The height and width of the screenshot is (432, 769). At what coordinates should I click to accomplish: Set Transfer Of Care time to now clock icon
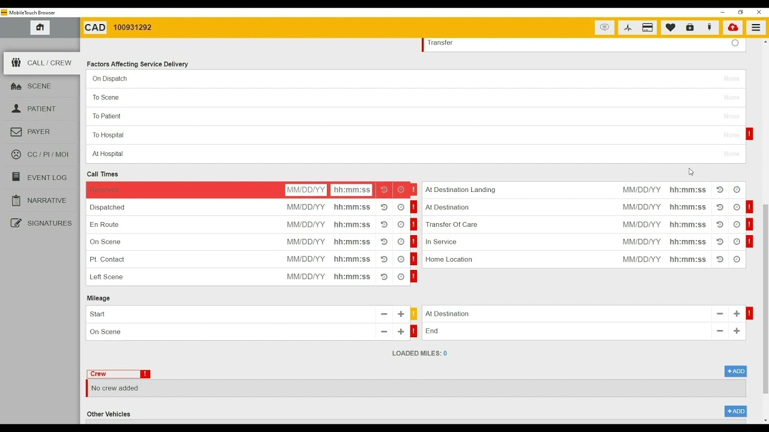pos(737,224)
